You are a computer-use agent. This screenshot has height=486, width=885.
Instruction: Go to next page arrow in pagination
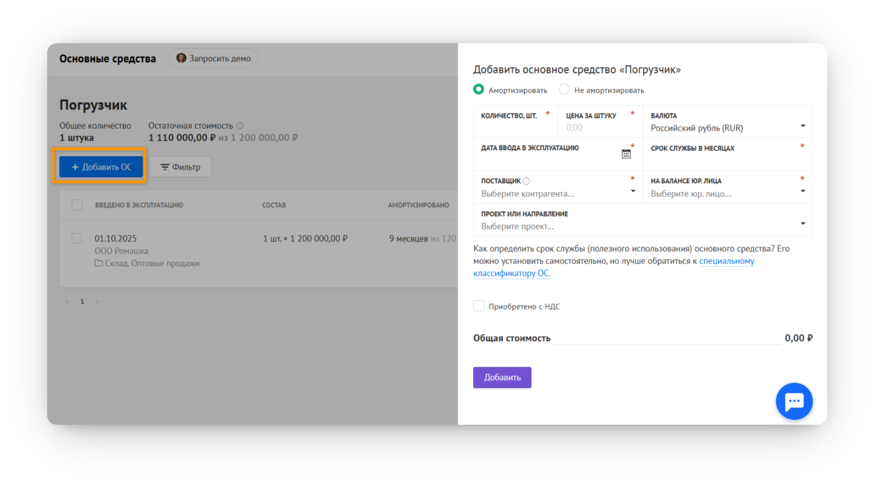pyautogui.click(x=97, y=301)
